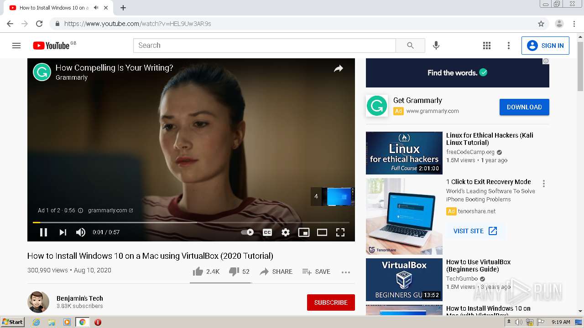The height and width of the screenshot is (328, 584).
Task: Bookmark this page with star icon
Action: pyautogui.click(x=541, y=24)
